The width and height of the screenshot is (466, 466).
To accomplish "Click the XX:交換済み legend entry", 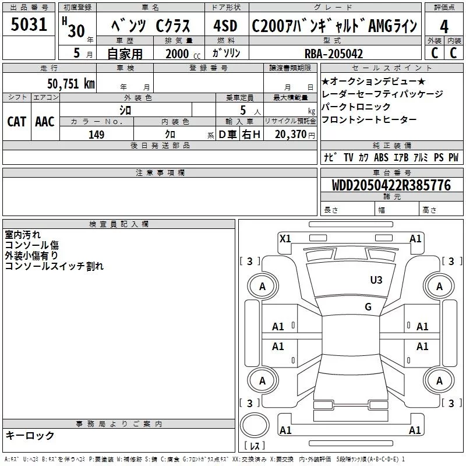I will [249, 459].
